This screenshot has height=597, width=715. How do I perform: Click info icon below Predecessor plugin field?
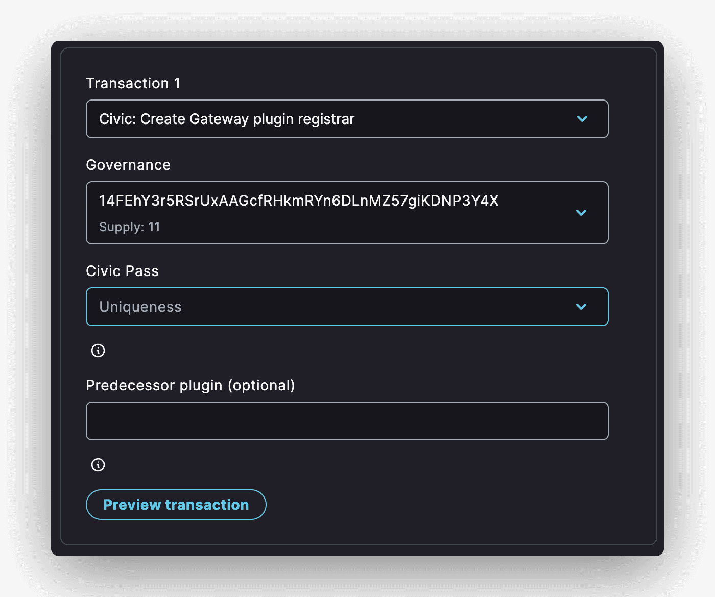(x=98, y=465)
